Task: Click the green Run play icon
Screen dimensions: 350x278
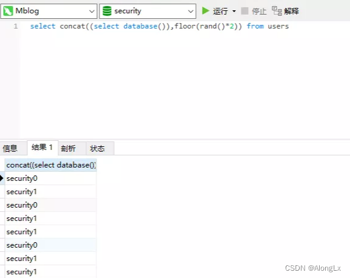Action: point(206,11)
